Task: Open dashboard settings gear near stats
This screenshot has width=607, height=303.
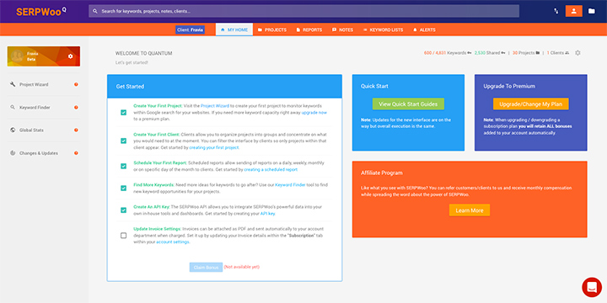Action: (577, 53)
